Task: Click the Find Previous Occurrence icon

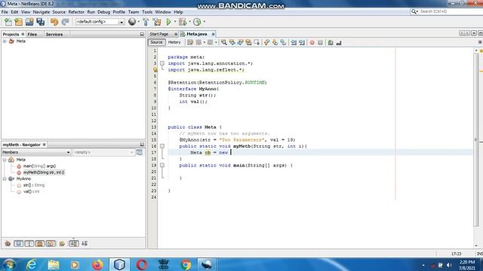Action: [x=232, y=42]
